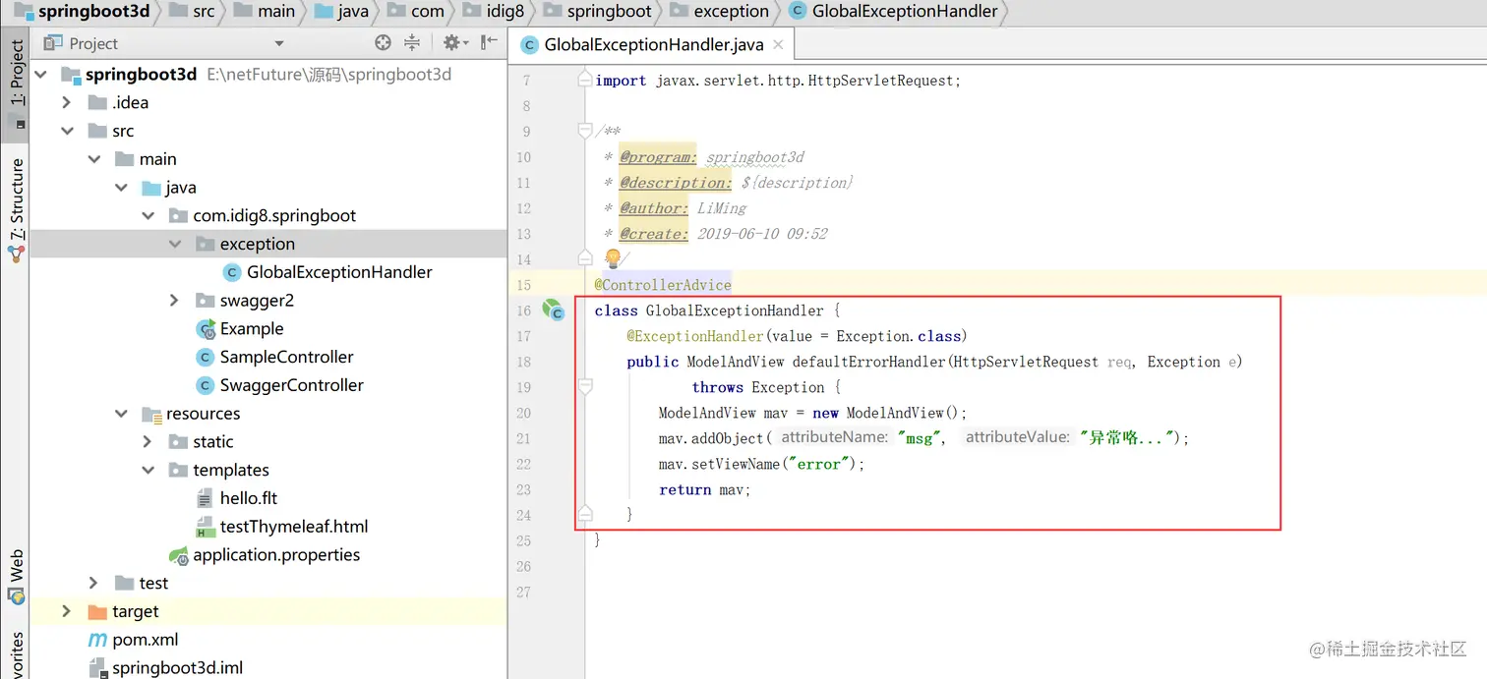
Task: Expand the target folder
Action: tap(66, 611)
